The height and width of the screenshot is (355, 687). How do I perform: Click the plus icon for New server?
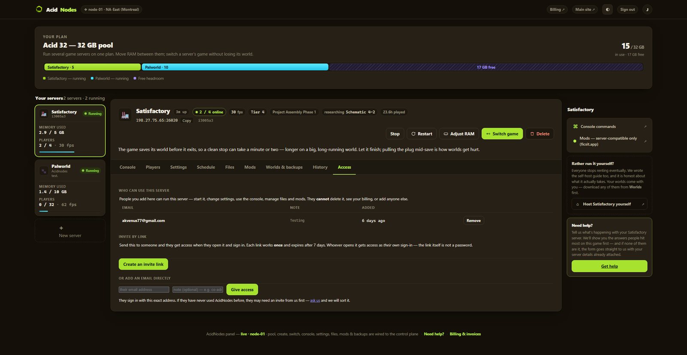pos(61,228)
